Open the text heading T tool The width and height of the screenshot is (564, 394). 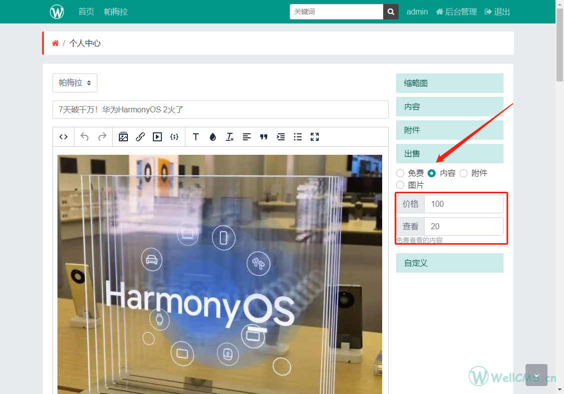(196, 137)
